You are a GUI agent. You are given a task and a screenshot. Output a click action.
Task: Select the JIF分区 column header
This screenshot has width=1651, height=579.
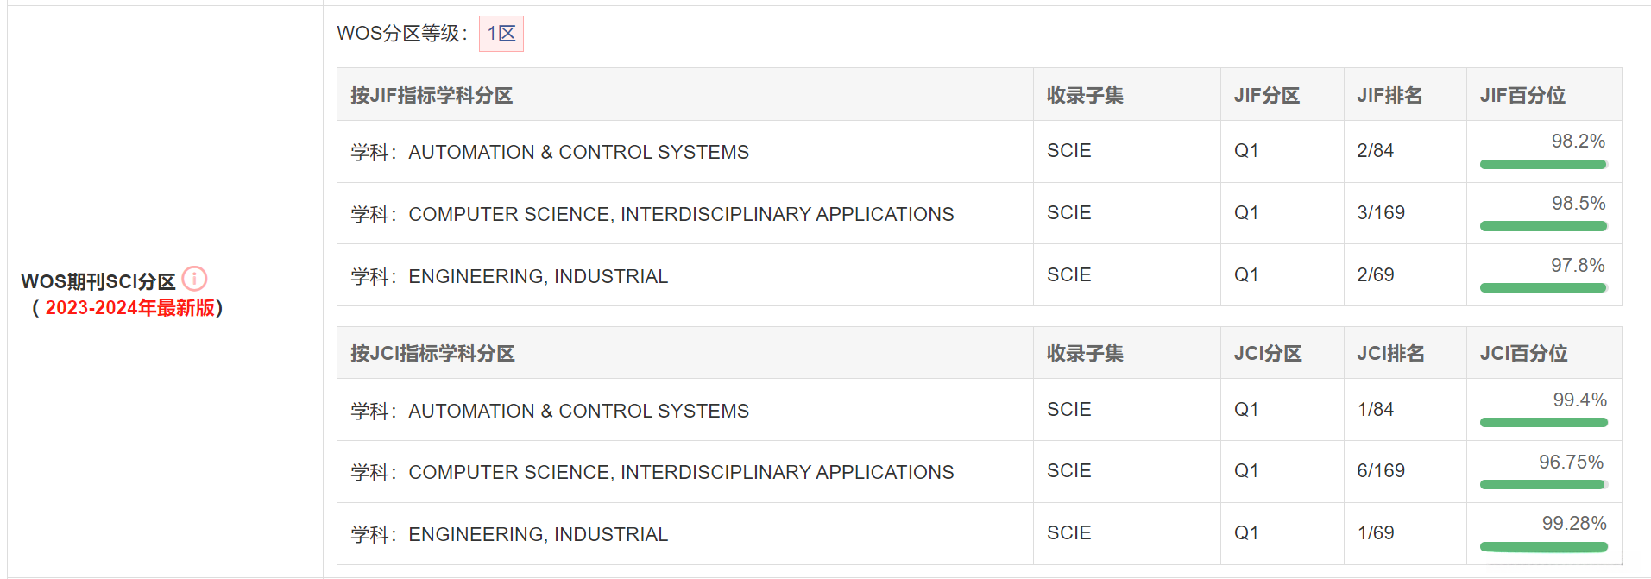click(1266, 95)
